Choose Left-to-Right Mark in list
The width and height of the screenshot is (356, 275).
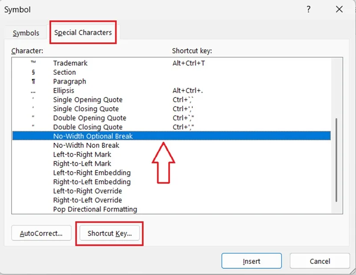171,154
